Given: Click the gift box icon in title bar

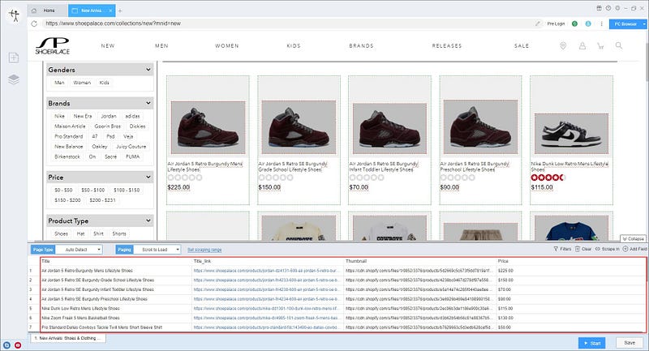Looking at the screenshot, I should (x=599, y=8).
